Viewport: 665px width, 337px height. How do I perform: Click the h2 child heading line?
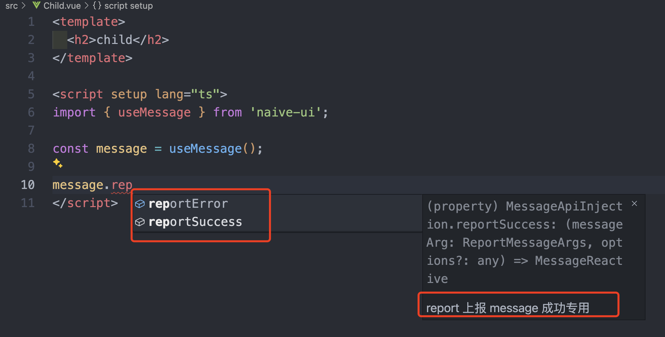118,40
